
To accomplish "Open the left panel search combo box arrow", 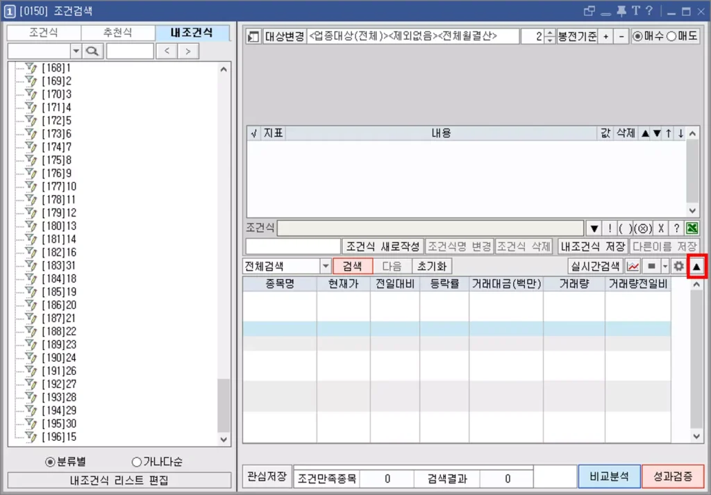I will click(76, 51).
